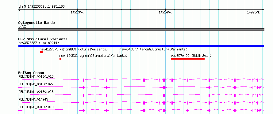
Task: Click the RefSeq Genes track title
Action: 31,73
